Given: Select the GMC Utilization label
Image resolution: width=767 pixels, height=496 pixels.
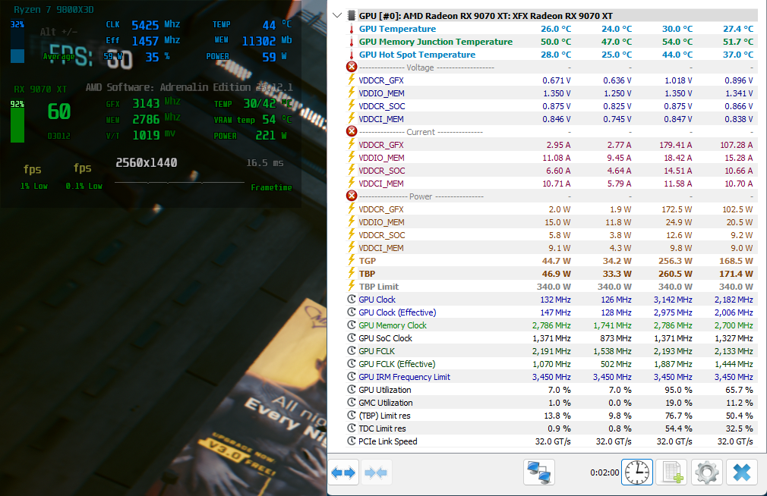Looking at the screenshot, I should pyautogui.click(x=386, y=403).
